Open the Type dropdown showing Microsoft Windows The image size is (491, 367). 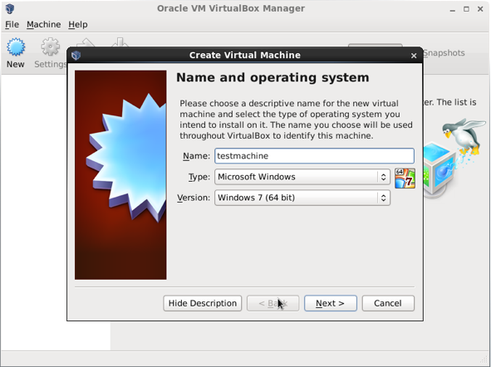[x=302, y=177]
